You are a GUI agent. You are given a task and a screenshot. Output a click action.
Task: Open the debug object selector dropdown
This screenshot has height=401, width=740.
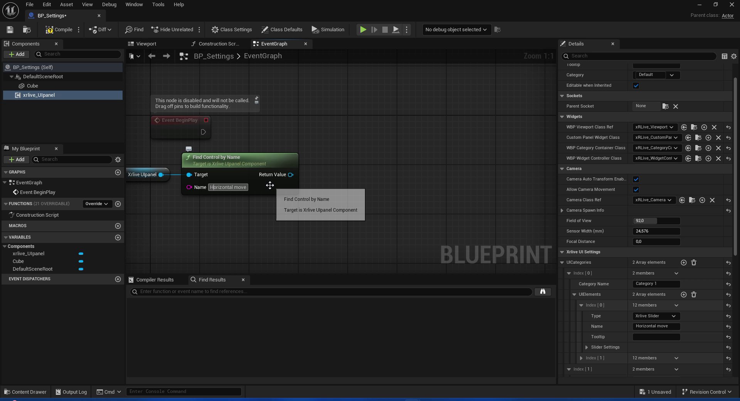[x=456, y=30]
